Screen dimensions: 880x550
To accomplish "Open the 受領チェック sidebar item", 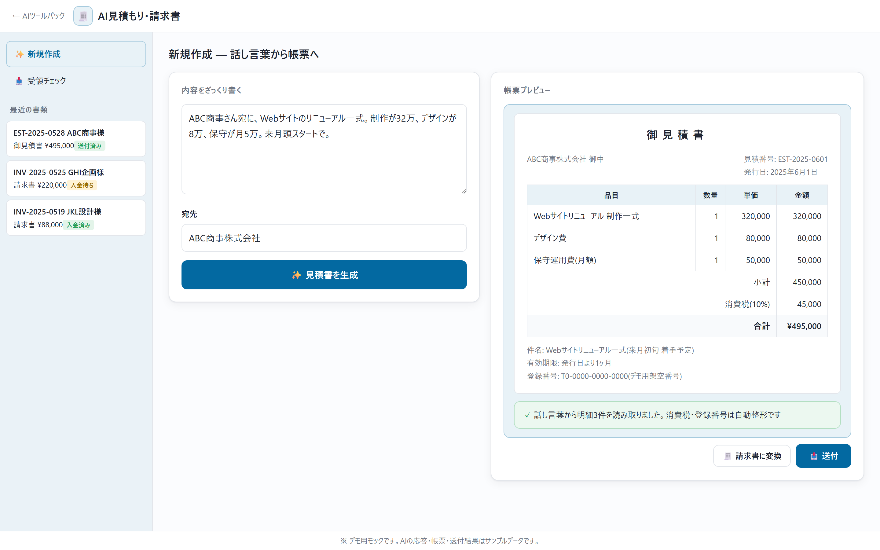I will pos(76,81).
